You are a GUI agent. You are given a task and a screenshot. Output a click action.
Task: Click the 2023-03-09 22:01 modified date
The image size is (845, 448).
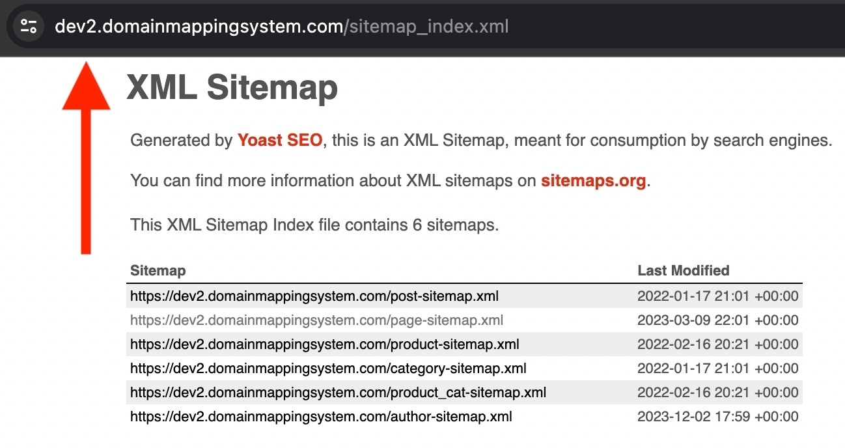717,320
